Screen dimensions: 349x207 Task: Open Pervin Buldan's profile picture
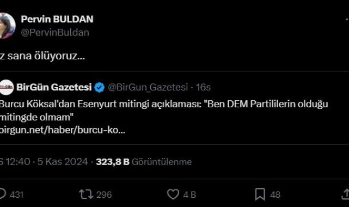7,26
